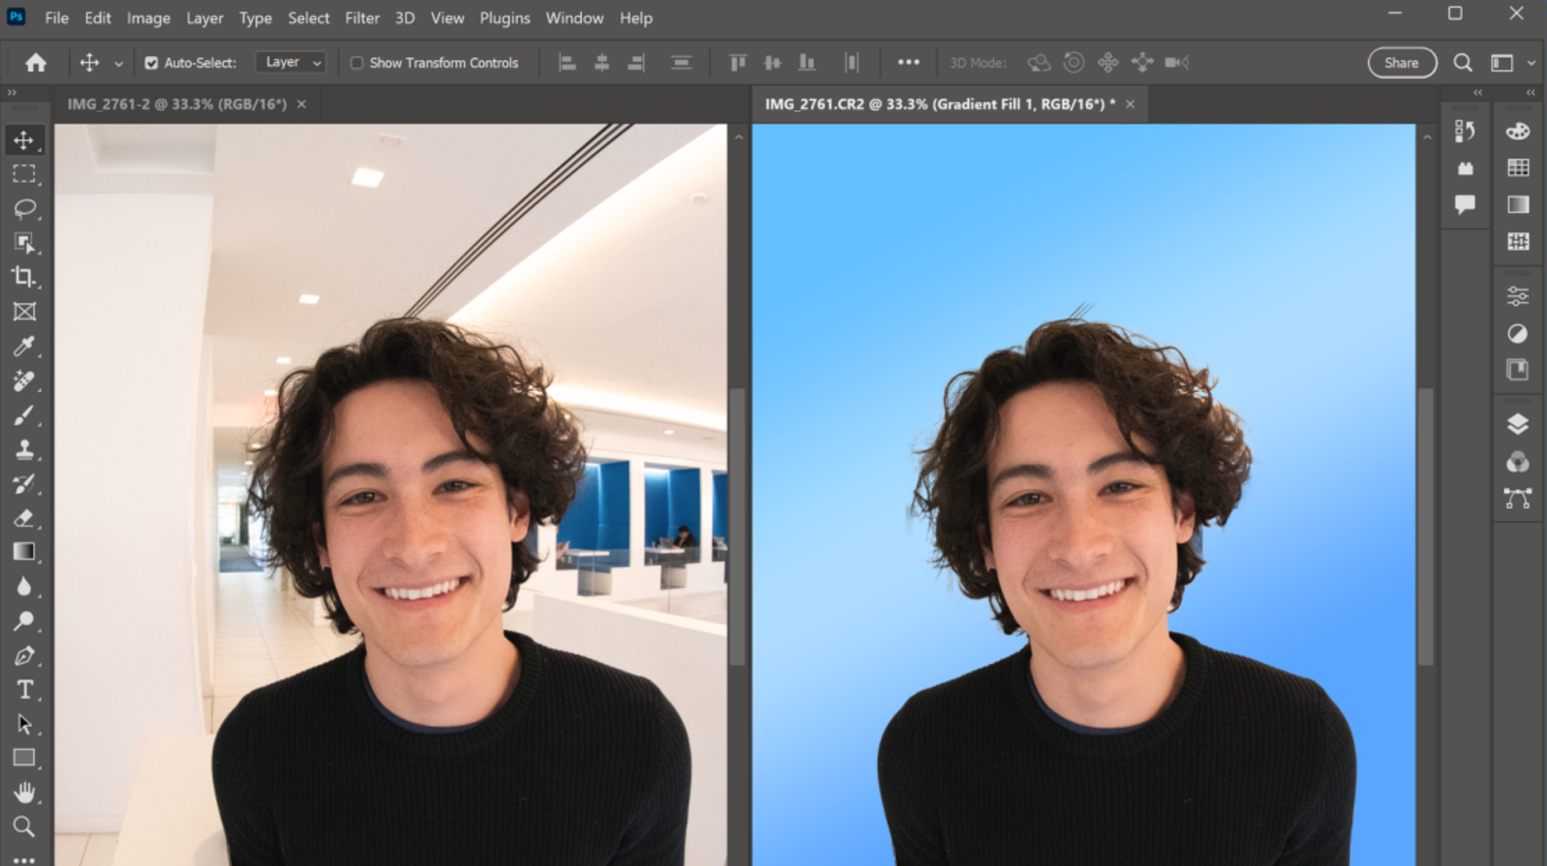1547x866 pixels.
Task: Expand the Move tool options chevron
Action: point(119,62)
